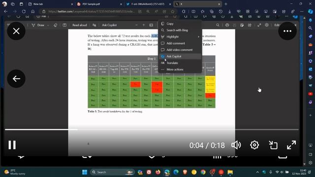
Task: Add a sidebar app with plus icon
Action: coord(311,115)
